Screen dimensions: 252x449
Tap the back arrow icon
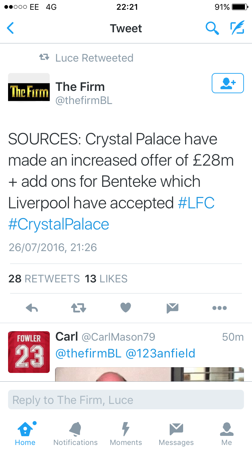click(11, 28)
